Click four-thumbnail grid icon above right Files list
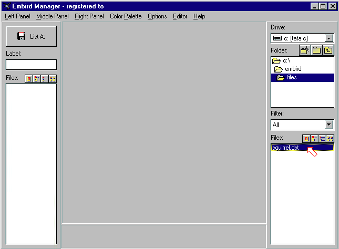The height and width of the screenshot is (249, 339). (330, 139)
